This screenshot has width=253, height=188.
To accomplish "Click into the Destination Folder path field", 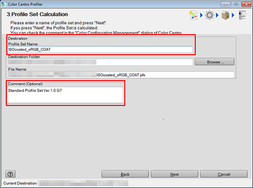I will click(100, 62).
